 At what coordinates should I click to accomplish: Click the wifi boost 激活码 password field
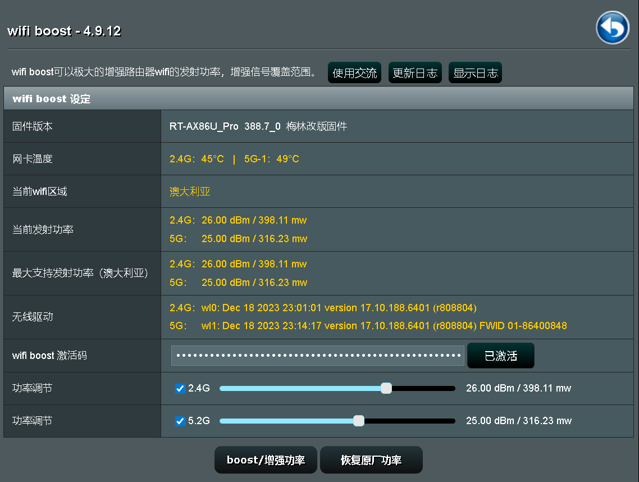318,356
